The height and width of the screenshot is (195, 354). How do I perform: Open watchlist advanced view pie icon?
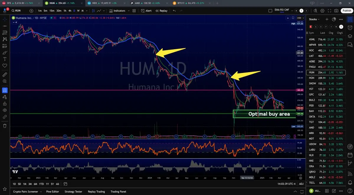click(334, 19)
